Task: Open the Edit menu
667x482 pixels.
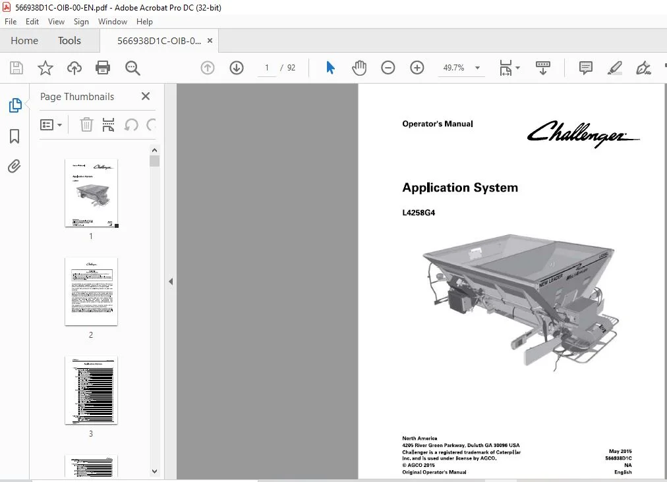Action: point(32,22)
